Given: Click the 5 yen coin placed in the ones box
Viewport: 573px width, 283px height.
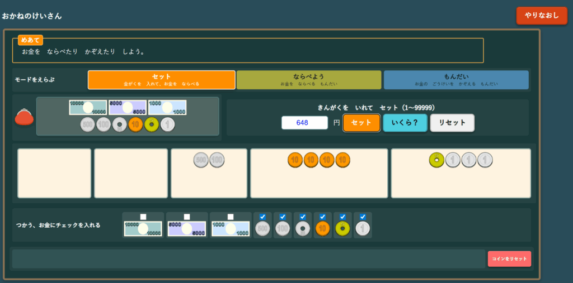Looking at the screenshot, I should click(x=436, y=160).
